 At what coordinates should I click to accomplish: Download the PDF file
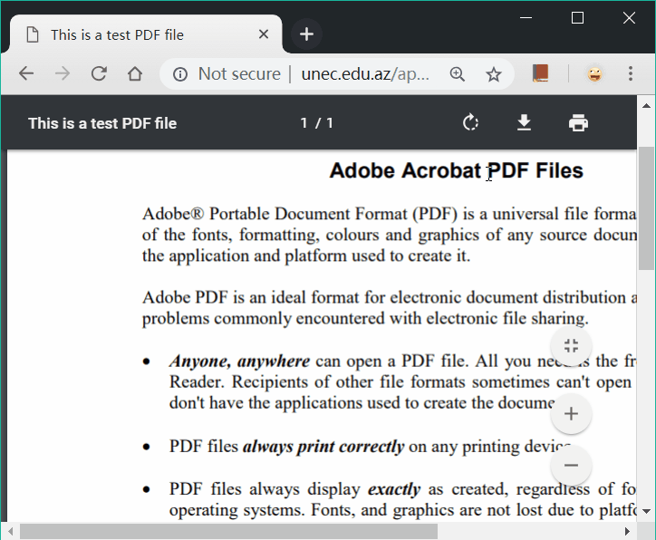pos(524,123)
